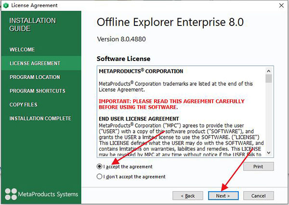Click the "INSTALLATION GUIDE" sidebar heading

[x=33, y=24]
